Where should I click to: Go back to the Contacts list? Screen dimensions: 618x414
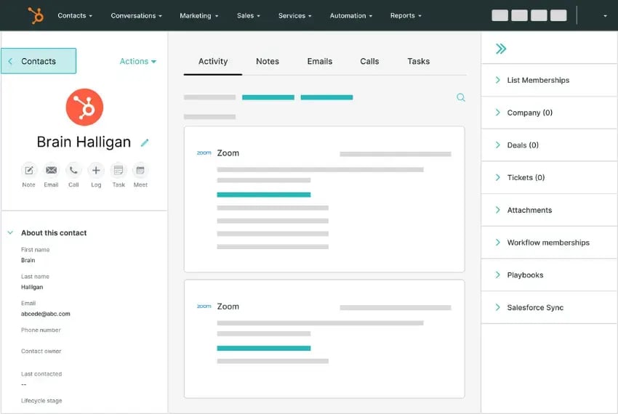(x=39, y=61)
